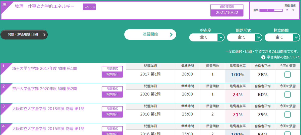Screen dimensions: 301x135
Task: Open 埼玉大学全学部 2017年度 物理 第1問
Action: [x=44, y=68]
